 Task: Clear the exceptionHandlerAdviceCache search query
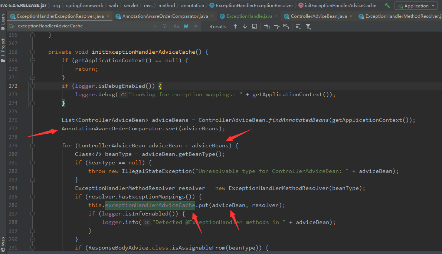coord(155,26)
